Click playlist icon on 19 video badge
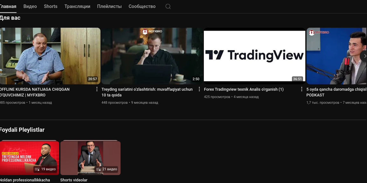 (37, 169)
